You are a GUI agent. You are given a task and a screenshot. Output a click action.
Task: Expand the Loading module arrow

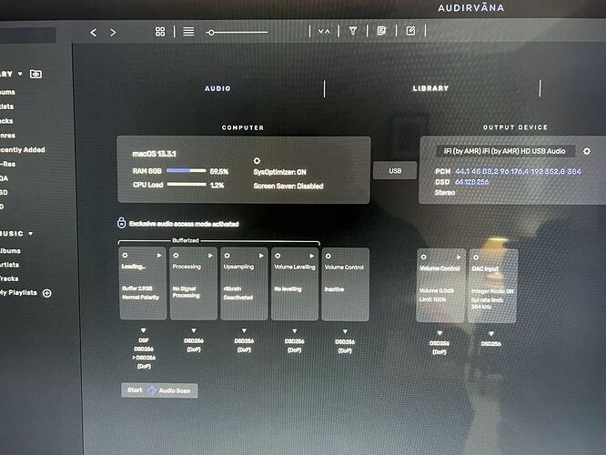point(159,256)
